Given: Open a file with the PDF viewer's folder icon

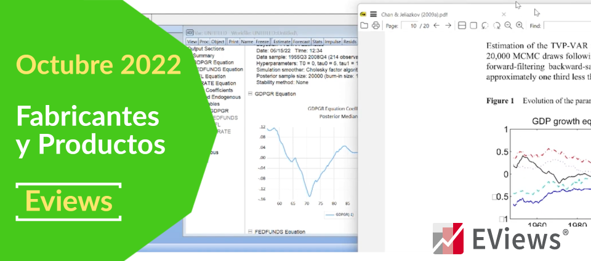Looking at the screenshot, I should [364, 26].
